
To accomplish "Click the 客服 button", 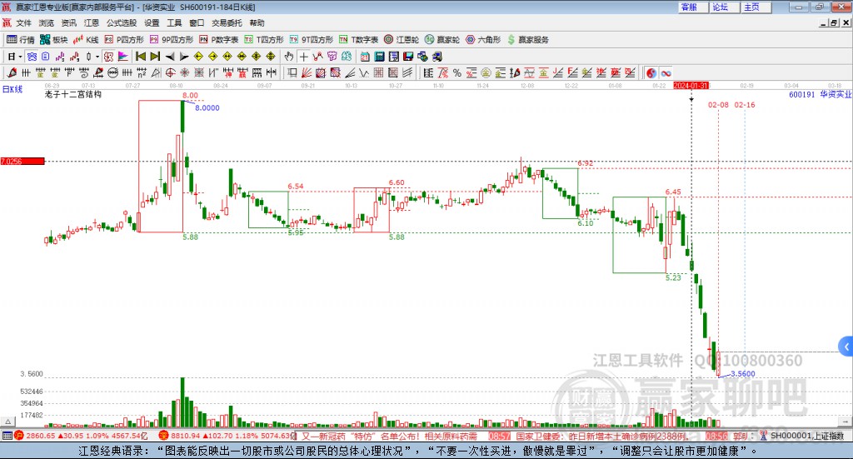I will tap(692, 7).
